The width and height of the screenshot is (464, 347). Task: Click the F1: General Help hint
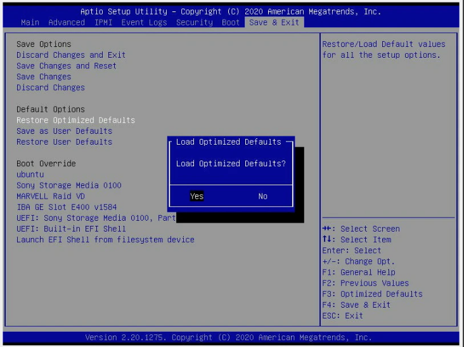click(359, 272)
